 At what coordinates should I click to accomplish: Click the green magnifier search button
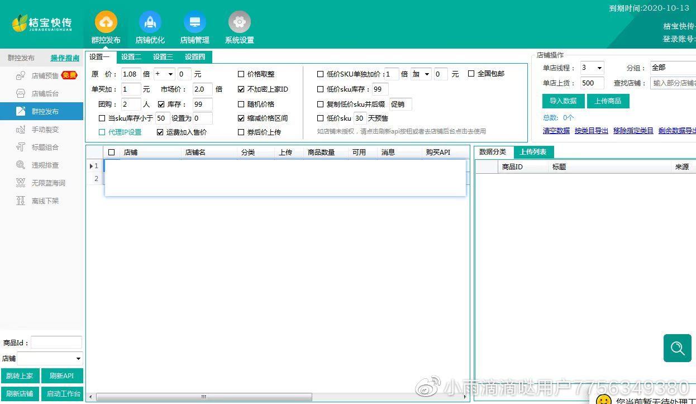[x=677, y=348]
